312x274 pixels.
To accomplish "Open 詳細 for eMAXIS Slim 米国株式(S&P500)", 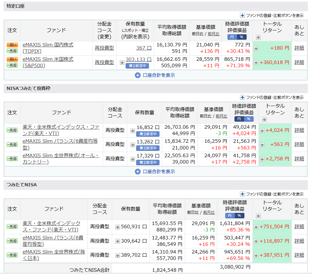I will (299, 62).
